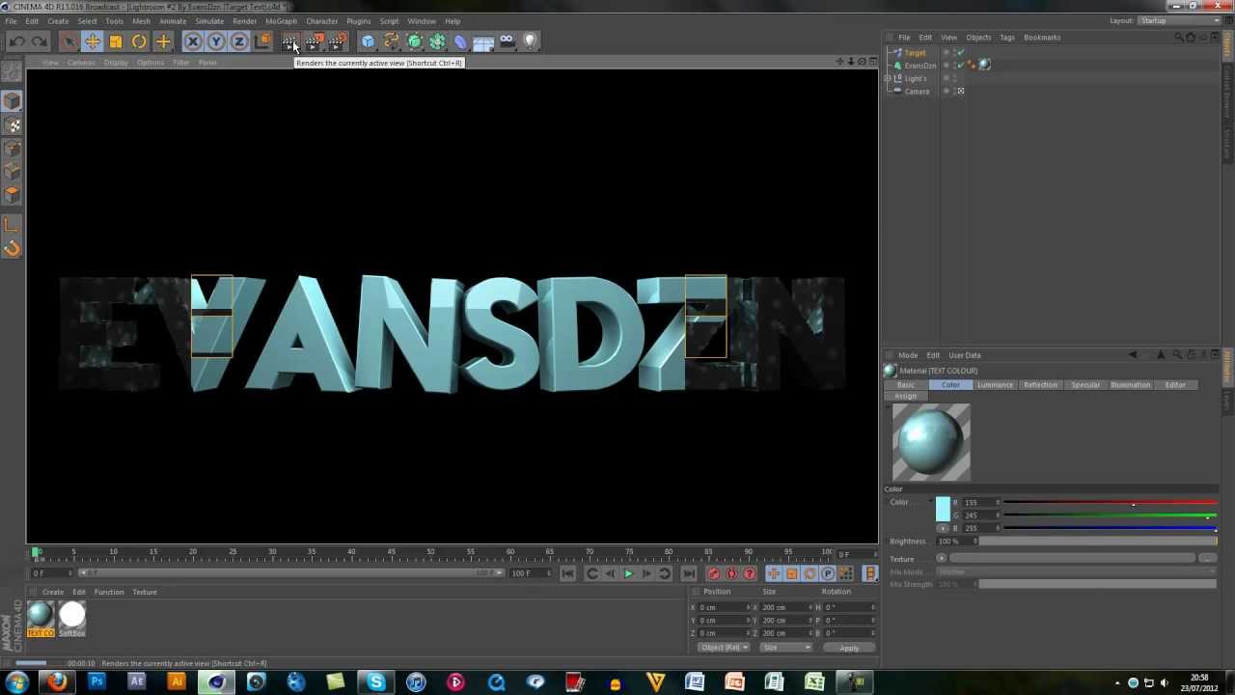Image resolution: width=1235 pixels, height=695 pixels.
Task: Open the viewport Cameras menu
Action: click(x=81, y=63)
